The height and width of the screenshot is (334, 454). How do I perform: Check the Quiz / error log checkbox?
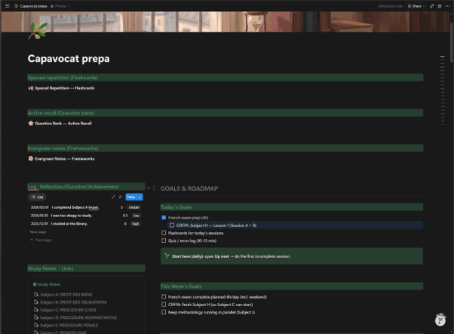coord(164,241)
